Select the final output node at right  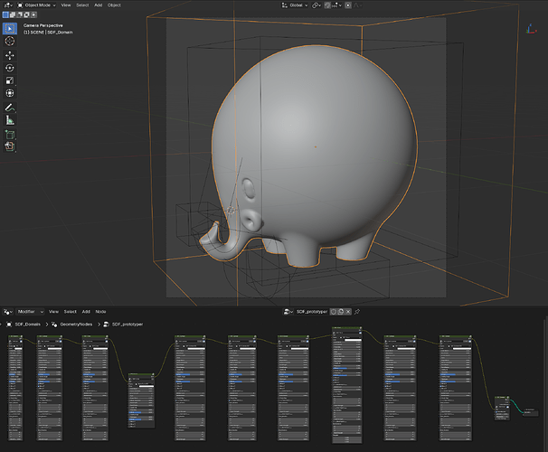(x=531, y=412)
